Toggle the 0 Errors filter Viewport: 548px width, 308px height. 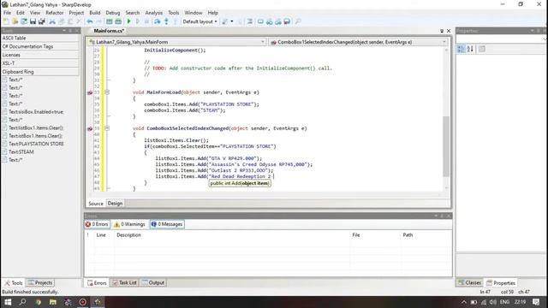[x=97, y=224]
